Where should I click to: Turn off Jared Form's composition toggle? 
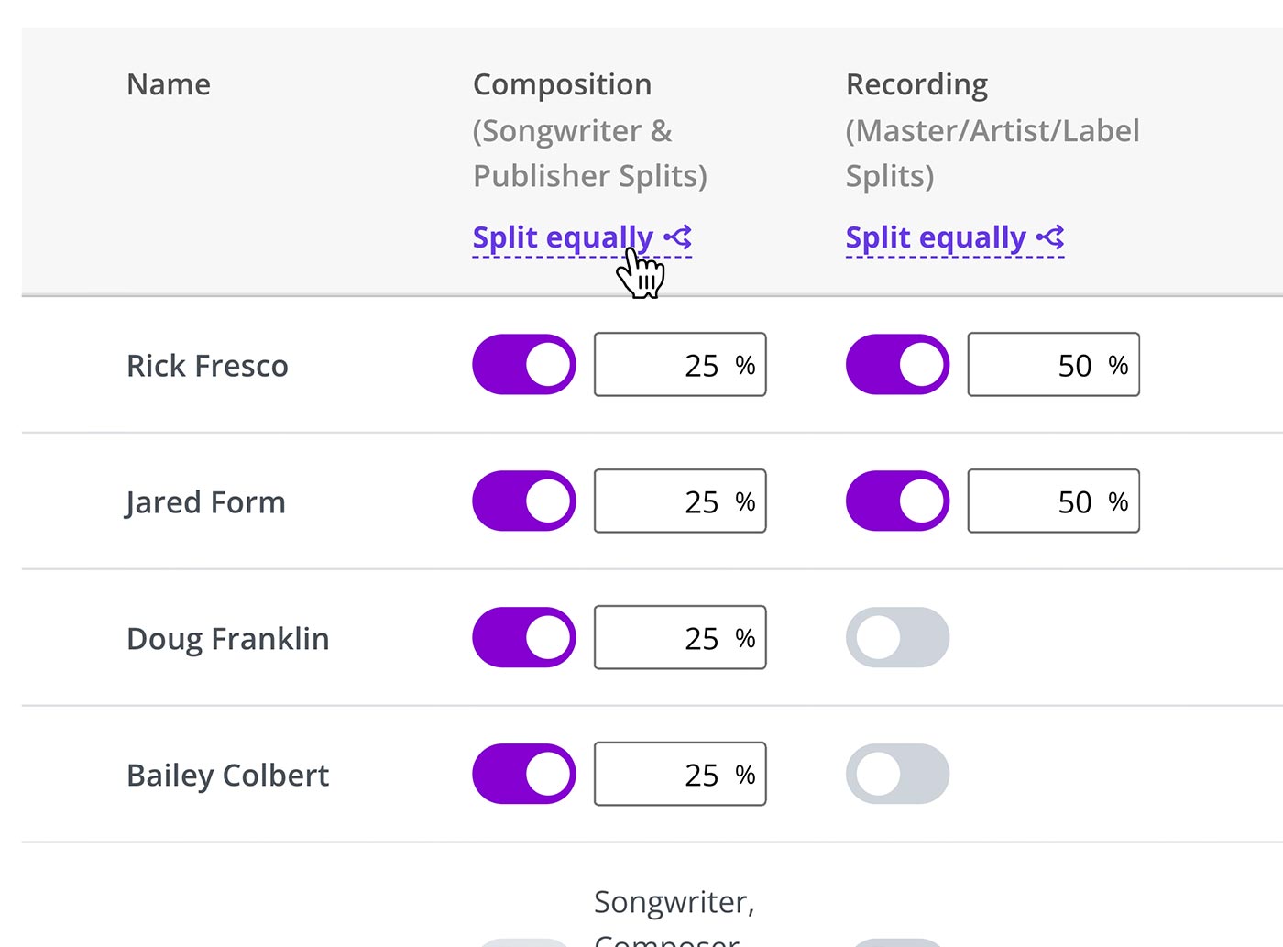(524, 501)
